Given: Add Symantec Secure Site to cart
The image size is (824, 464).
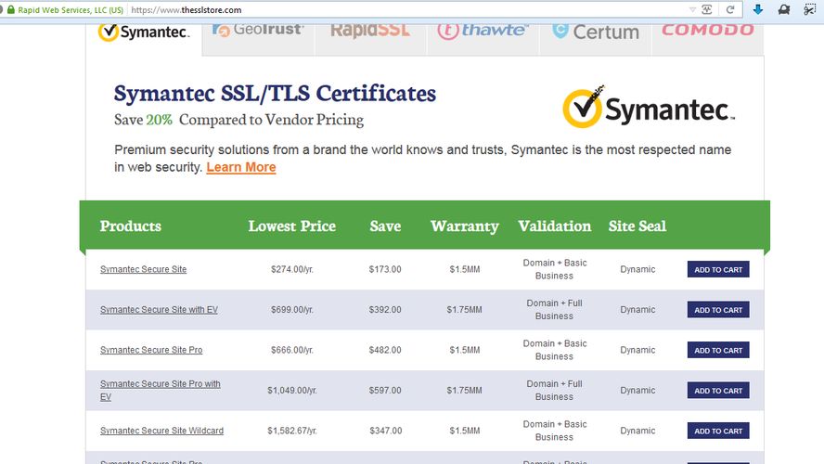Looking at the screenshot, I should tap(717, 270).
